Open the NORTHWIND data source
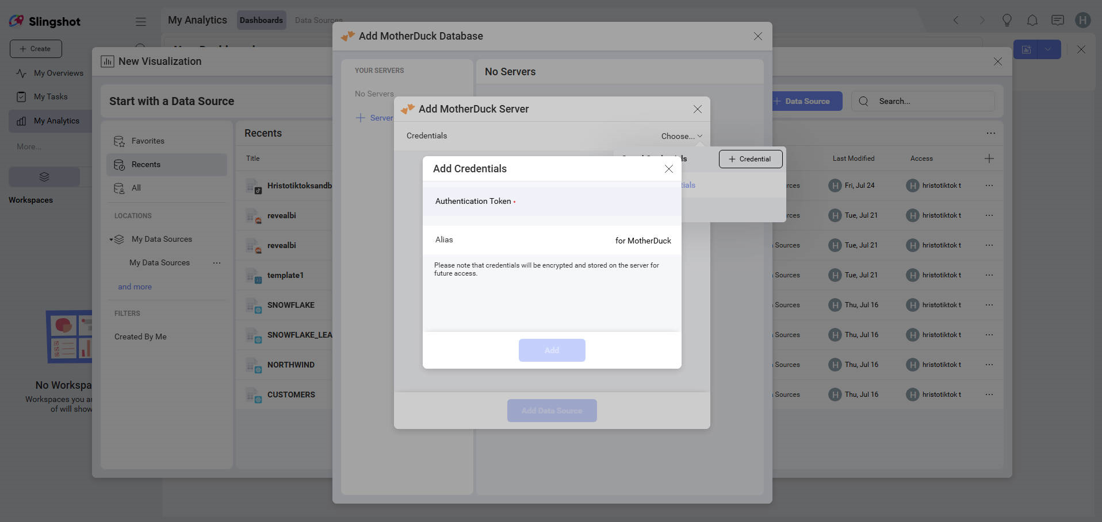 tap(291, 365)
